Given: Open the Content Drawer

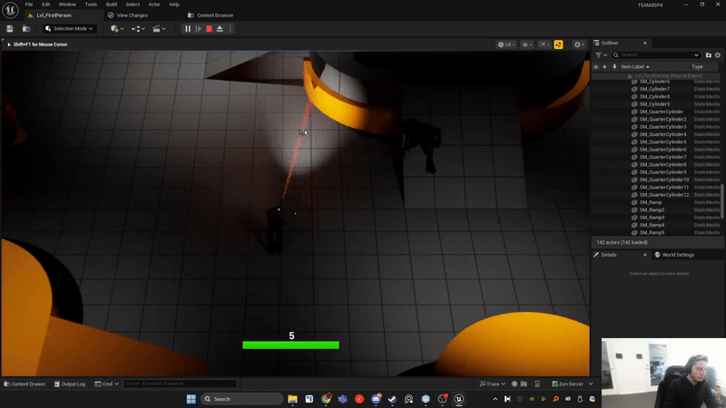Looking at the screenshot, I should click(25, 384).
